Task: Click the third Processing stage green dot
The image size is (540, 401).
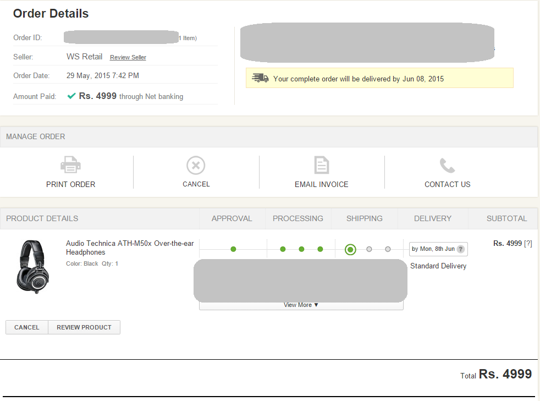Action: tap(320, 249)
